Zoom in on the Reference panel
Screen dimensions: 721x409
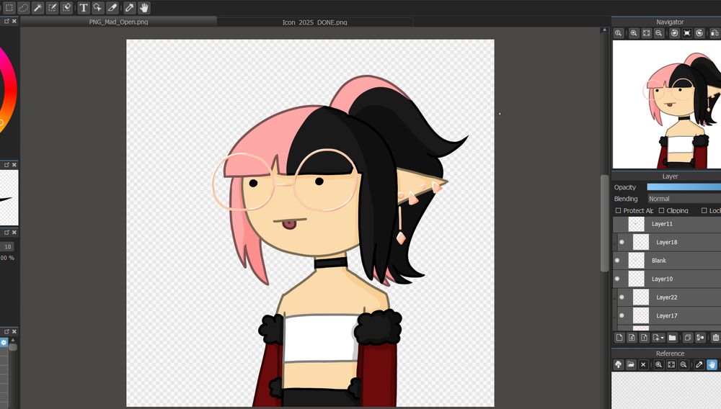tap(658, 364)
